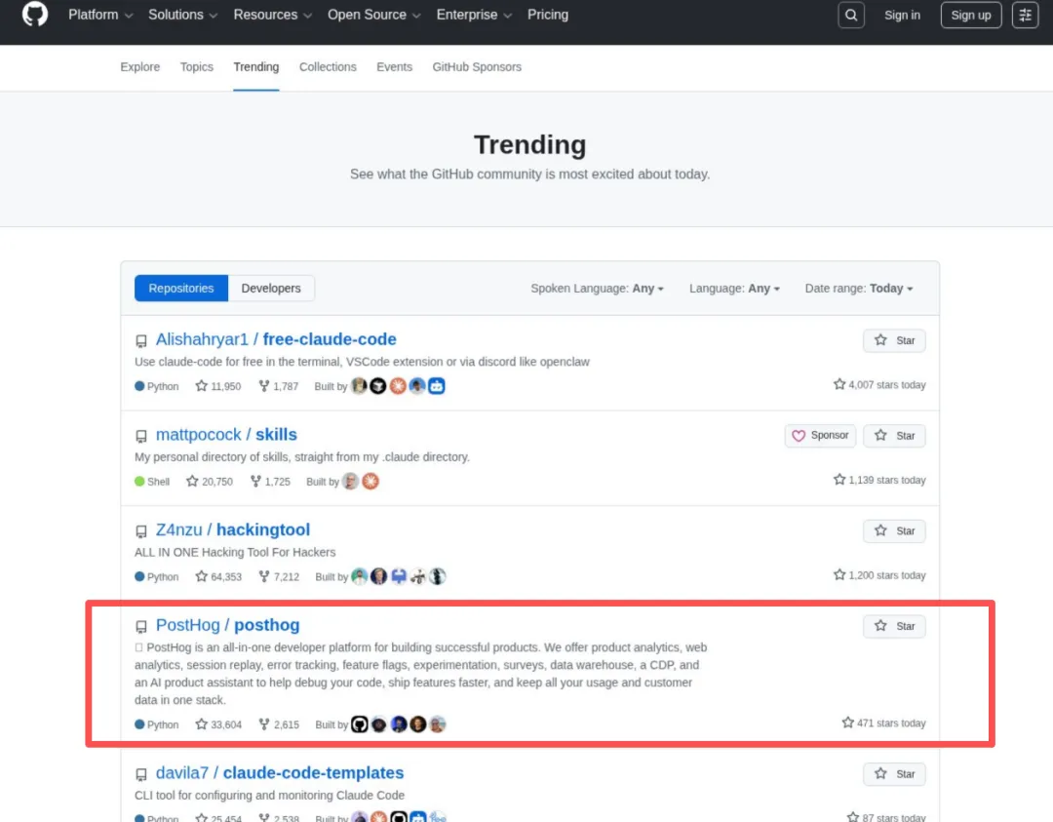The width and height of the screenshot is (1053, 822).
Task: Click stargazers count 33,604 for posthog
Action: [x=218, y=724]
